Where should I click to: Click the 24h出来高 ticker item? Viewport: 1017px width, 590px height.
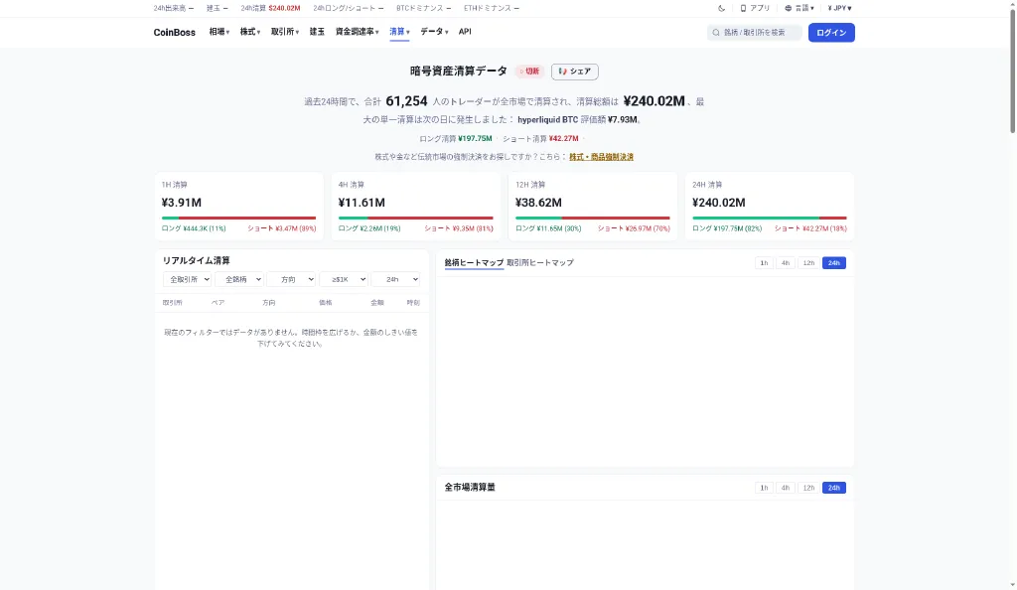point(173,8)
